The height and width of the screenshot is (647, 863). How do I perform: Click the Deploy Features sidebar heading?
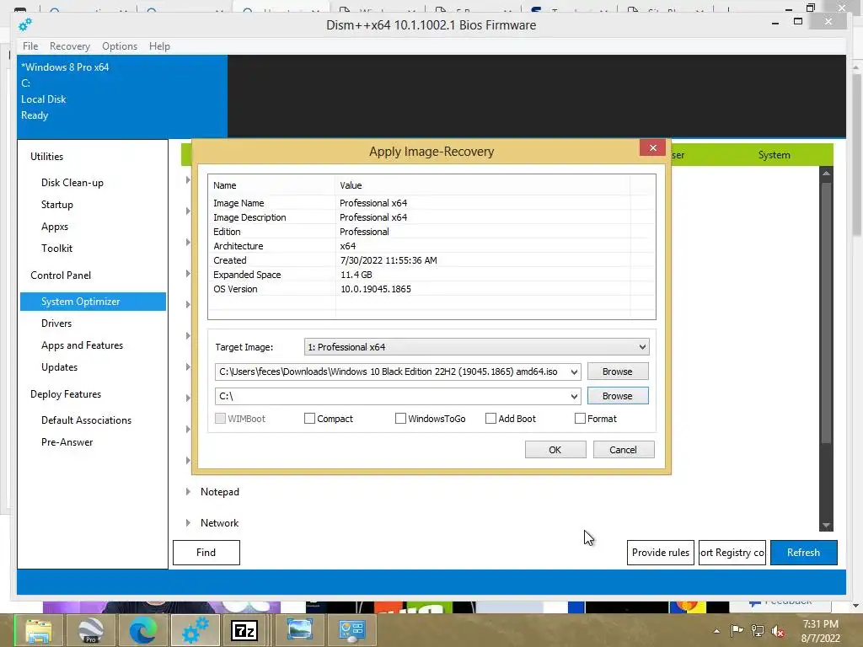click(x=66, y=394)
